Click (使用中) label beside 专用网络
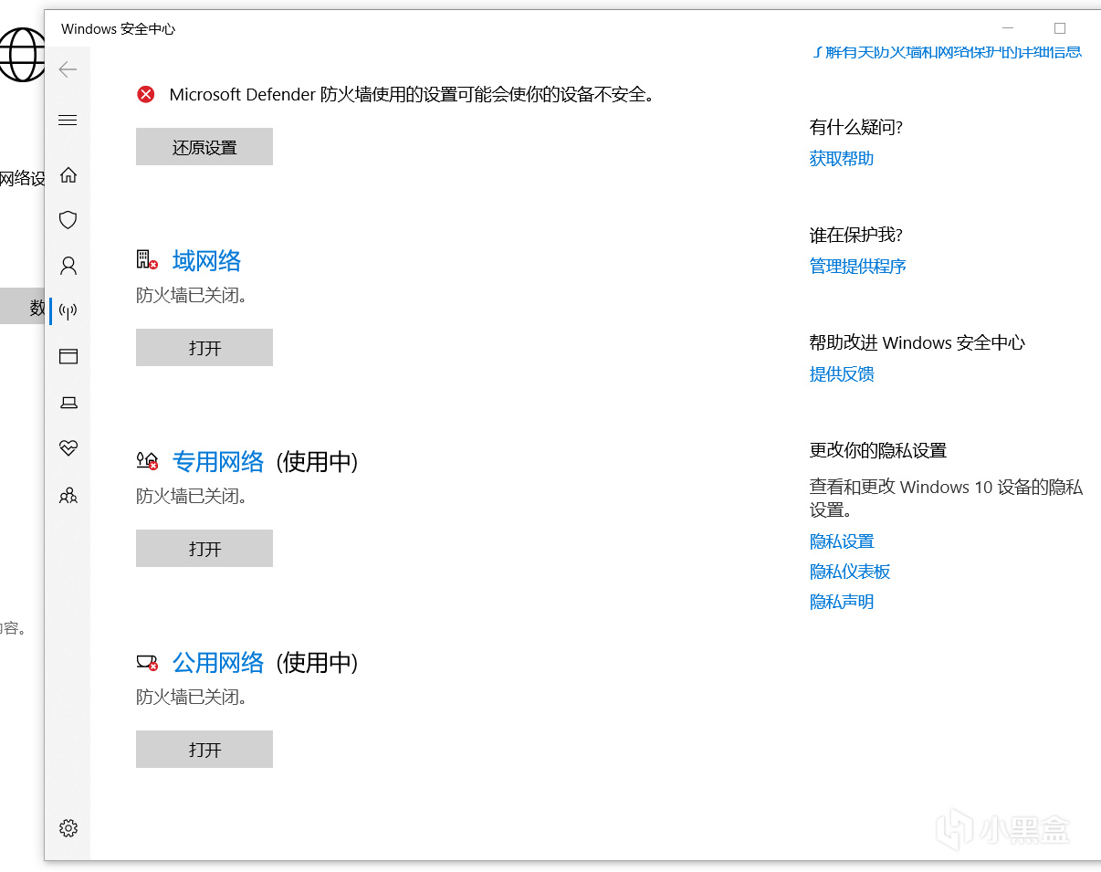 click(317, 462)
